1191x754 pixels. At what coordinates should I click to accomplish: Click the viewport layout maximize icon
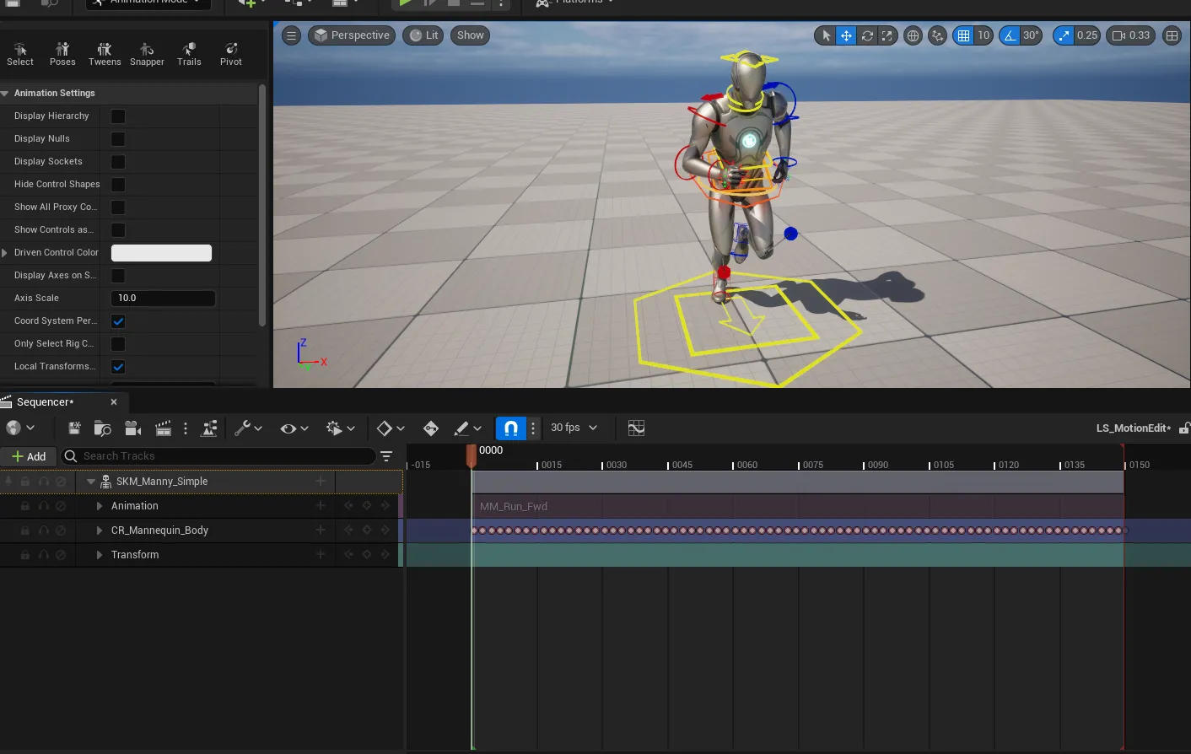(1172, 35)
